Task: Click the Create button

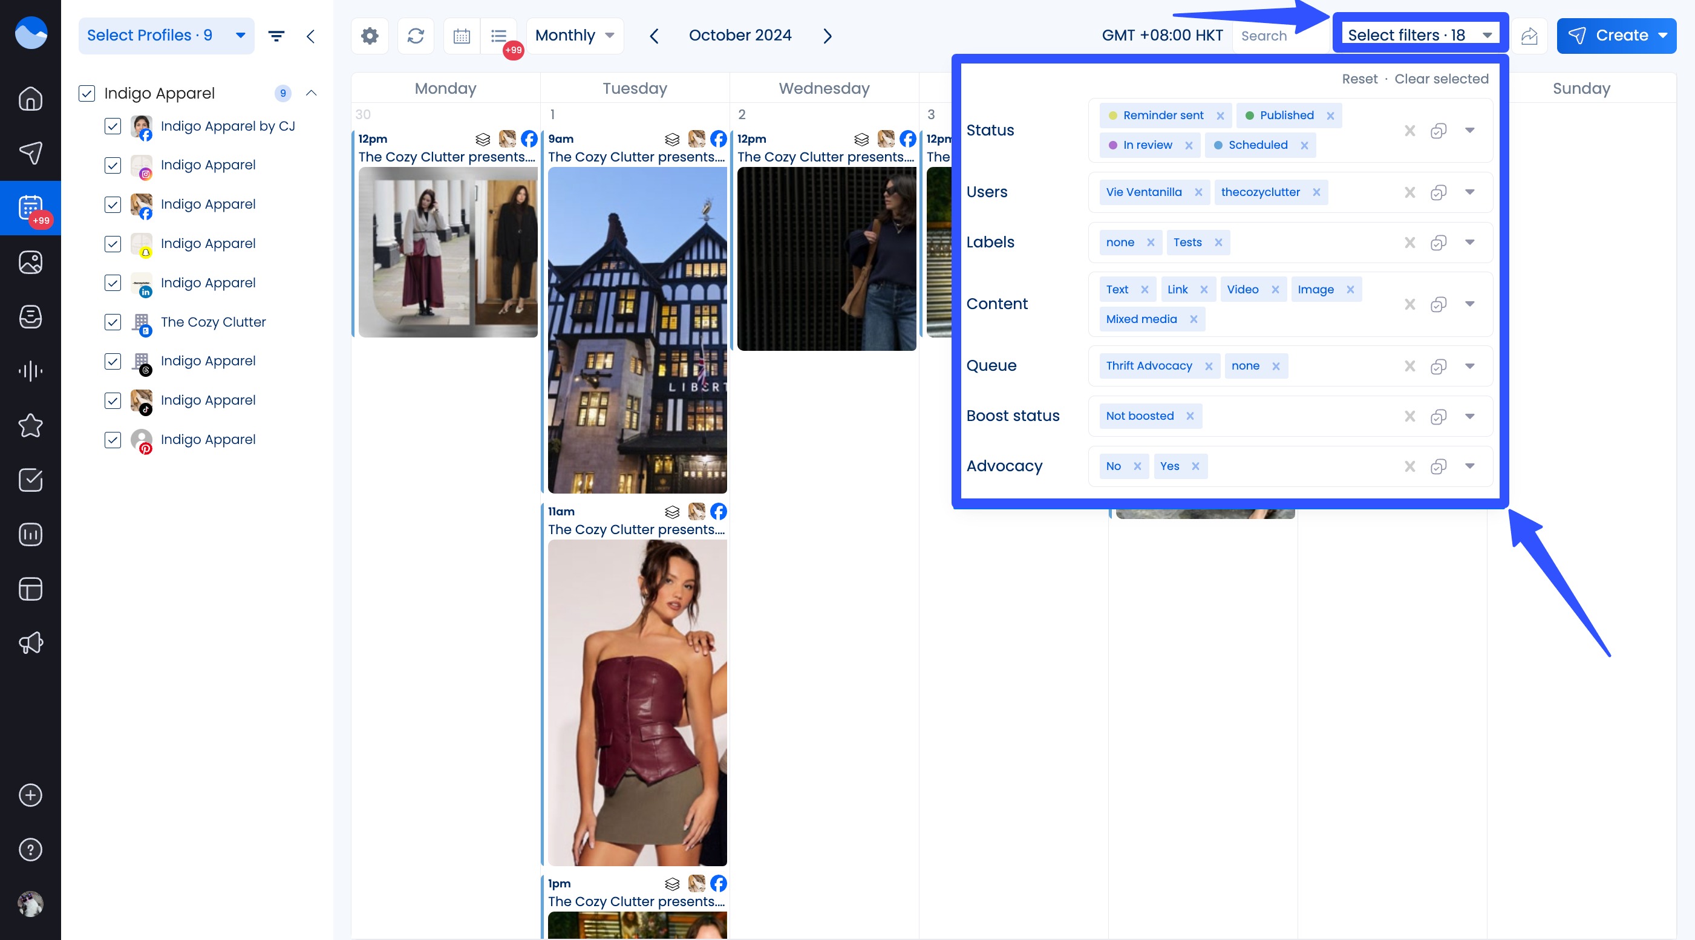Action: 1615,36
